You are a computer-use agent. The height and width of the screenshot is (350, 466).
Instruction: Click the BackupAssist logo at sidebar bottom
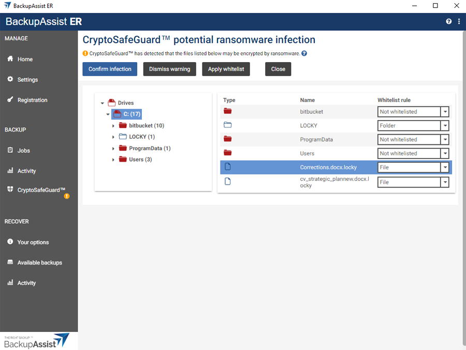tap(37, 341)
